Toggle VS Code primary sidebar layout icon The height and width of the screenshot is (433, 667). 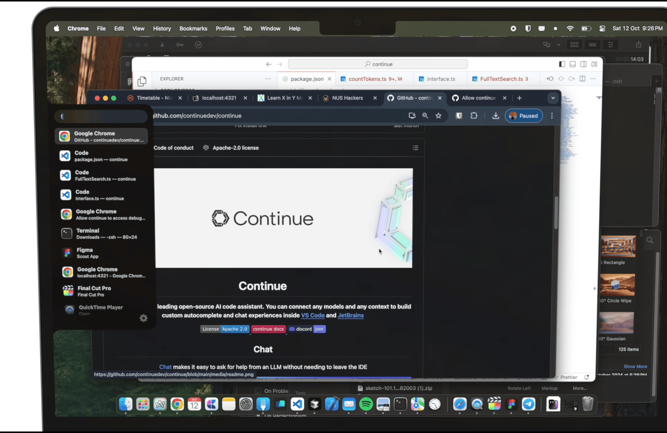pyautogui.click(x=562, y=64)
